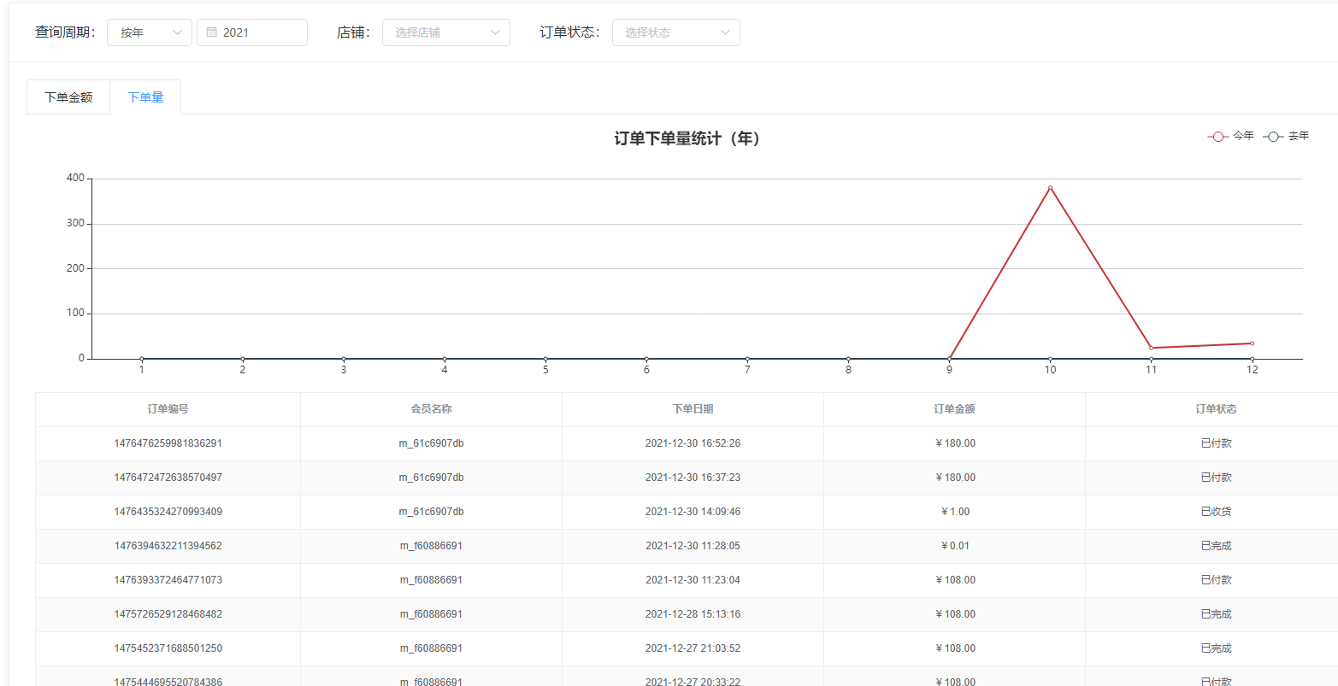Image resolution: width=1338 pixels, height=686 pixels.
Task: Click the 订单金额 column header
Action: (x=954, y=409)
